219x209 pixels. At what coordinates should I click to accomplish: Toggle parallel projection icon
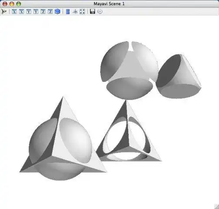click(x=68, y=12)
